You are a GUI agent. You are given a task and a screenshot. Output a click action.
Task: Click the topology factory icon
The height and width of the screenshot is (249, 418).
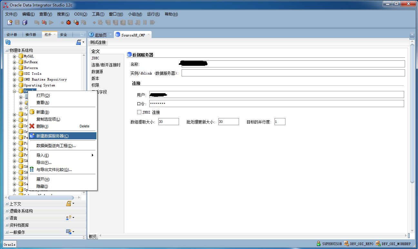[x=78, y=42]
